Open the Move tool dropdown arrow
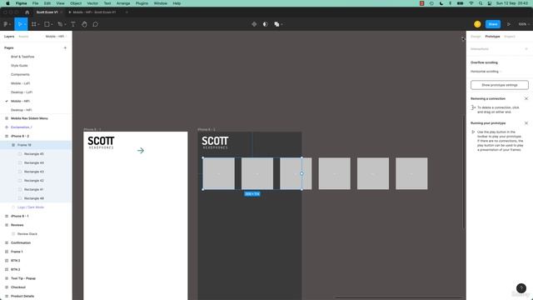 25,24
